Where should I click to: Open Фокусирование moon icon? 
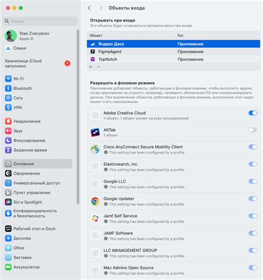coord(8,141)
